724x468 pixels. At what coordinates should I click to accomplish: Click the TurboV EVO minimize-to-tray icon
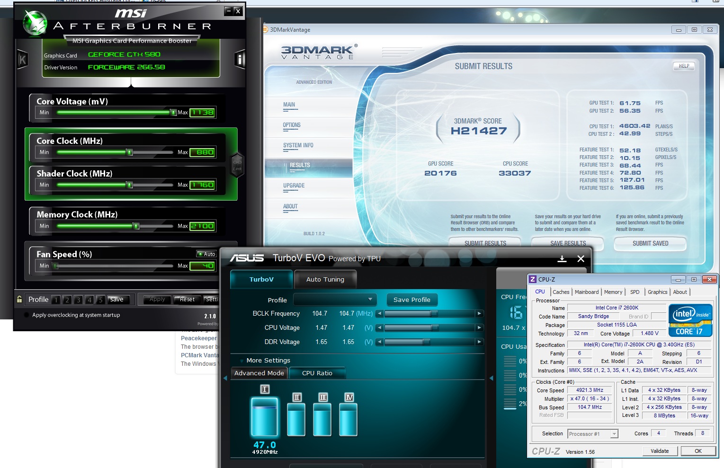[x=562, y=258]
